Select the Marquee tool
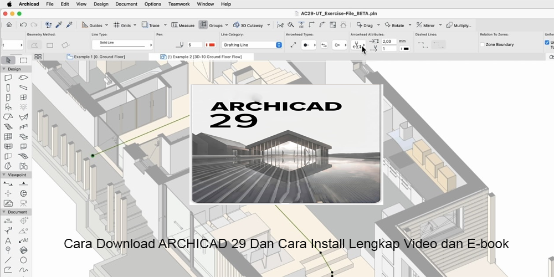554x277 pixels. coord(23,60)
